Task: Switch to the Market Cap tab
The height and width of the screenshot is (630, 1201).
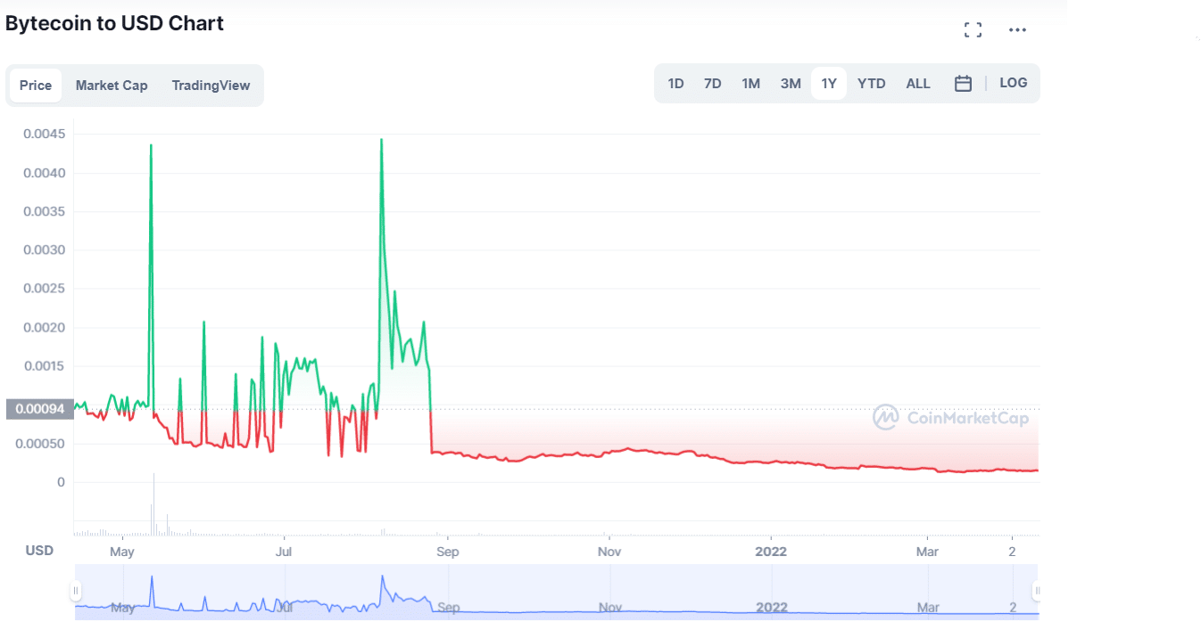Action: pyautogui.click(x=112, y=86)
